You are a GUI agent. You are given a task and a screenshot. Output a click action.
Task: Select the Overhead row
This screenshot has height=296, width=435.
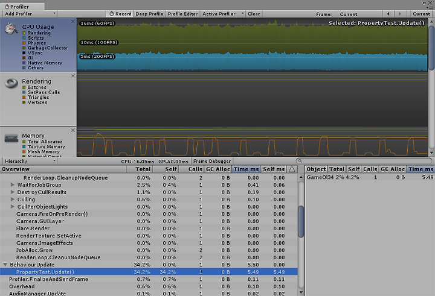(x=149, y=286)
